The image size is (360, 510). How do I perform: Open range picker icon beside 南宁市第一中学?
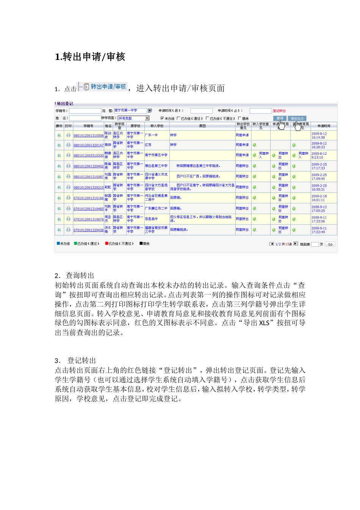(x=150, y=110)
